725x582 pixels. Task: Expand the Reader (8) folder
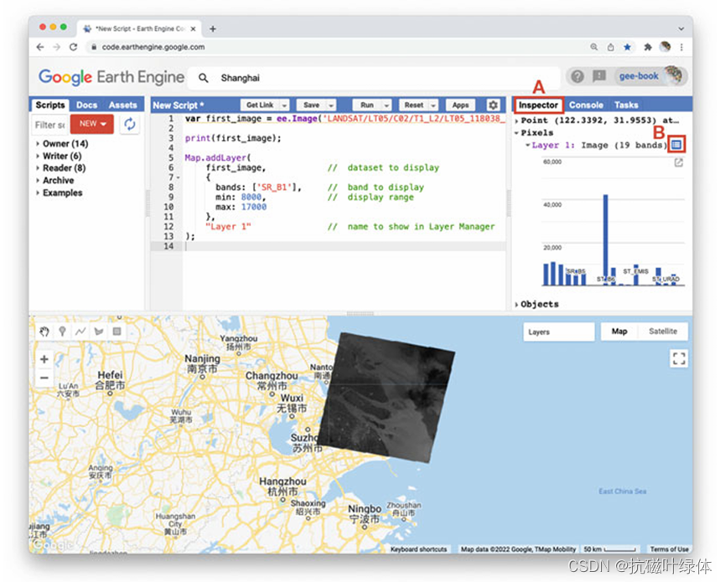(x=38, y=168)
